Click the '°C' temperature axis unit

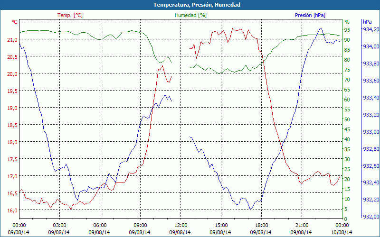[15, 22]
